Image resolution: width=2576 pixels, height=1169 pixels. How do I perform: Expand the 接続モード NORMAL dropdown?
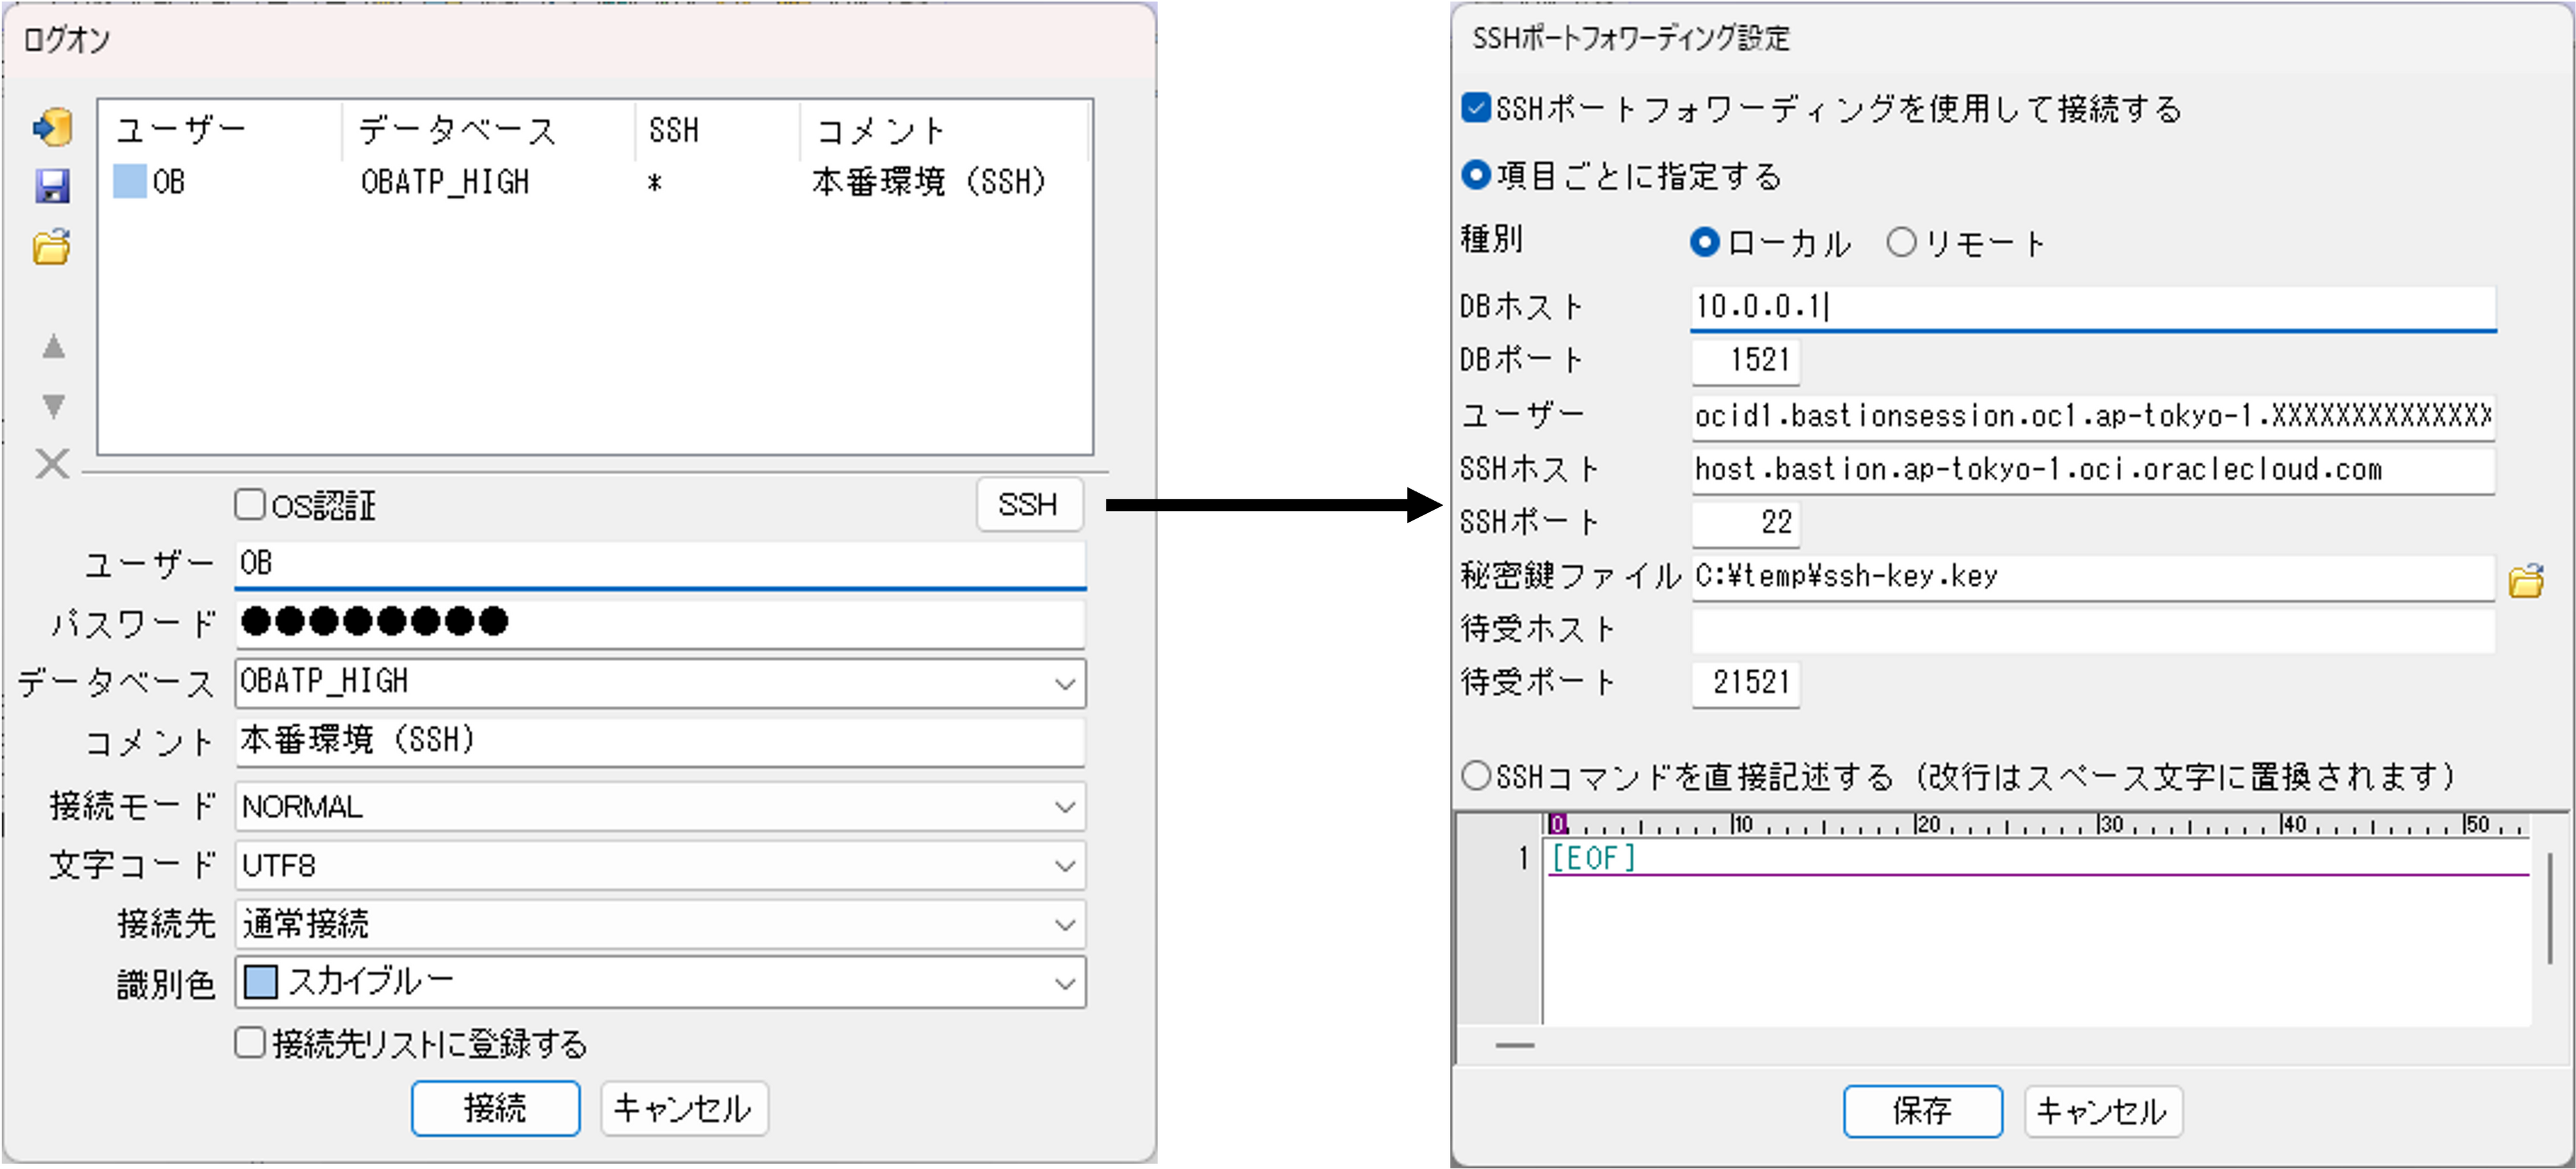[1064, 807]
